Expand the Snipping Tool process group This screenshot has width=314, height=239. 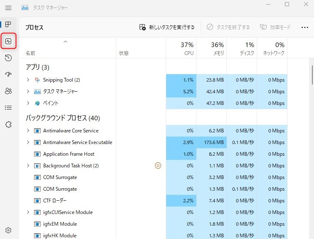tap(28, 80)
